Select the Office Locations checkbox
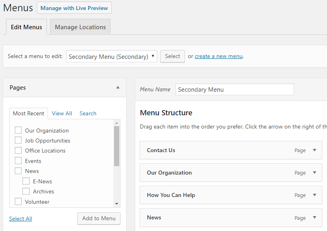This screenshot has width=327, height=231. pyautogui.click(x=18, y=151)
